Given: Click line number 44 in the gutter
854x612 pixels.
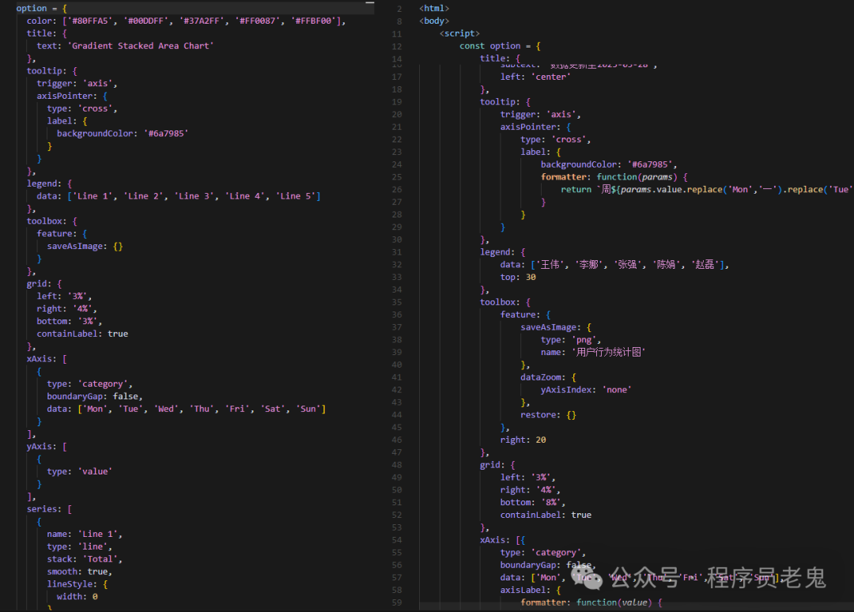Looking at the screenshot, I should click(396, 415).
